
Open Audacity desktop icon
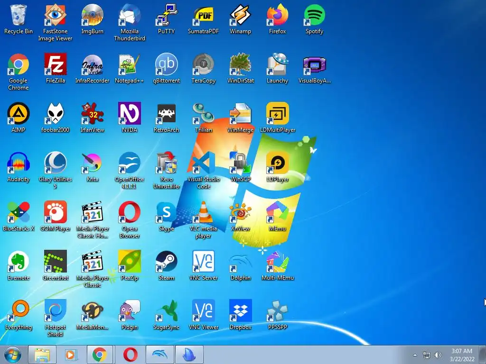point(19,163)
